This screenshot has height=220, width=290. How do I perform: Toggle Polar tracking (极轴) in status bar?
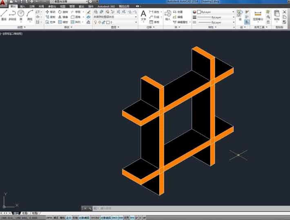click(75, 218)
